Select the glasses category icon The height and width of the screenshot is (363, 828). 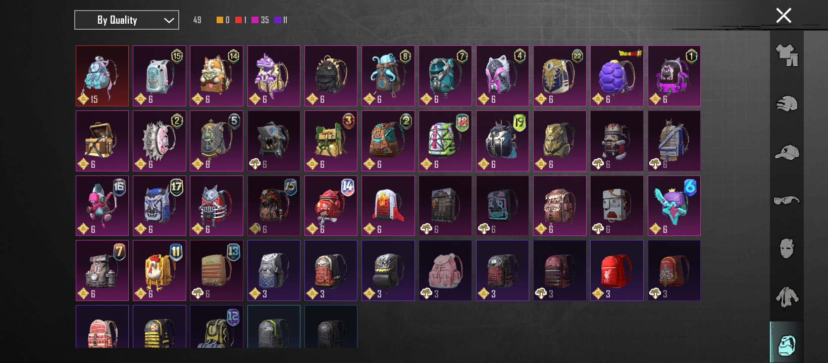tap(787, 200)
